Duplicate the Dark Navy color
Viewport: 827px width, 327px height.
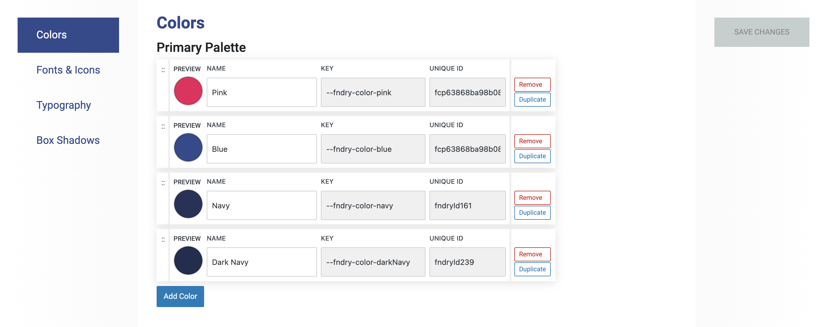pyautogui.click(x=532, y=269)
